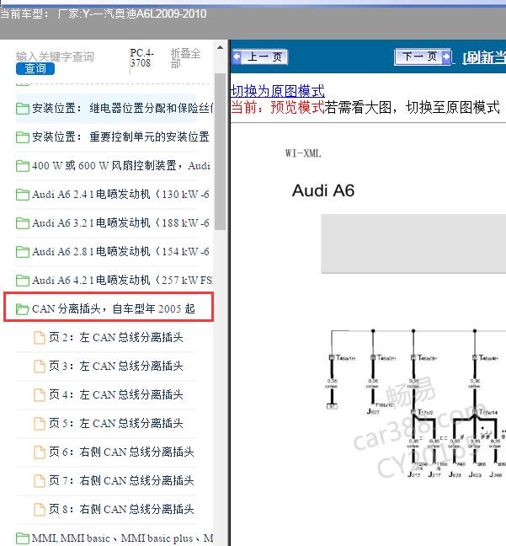The image size is (506, 546).
Task: Open 页 7：右侧 CAN 总线分离插头
Action: tap(121, 480)
